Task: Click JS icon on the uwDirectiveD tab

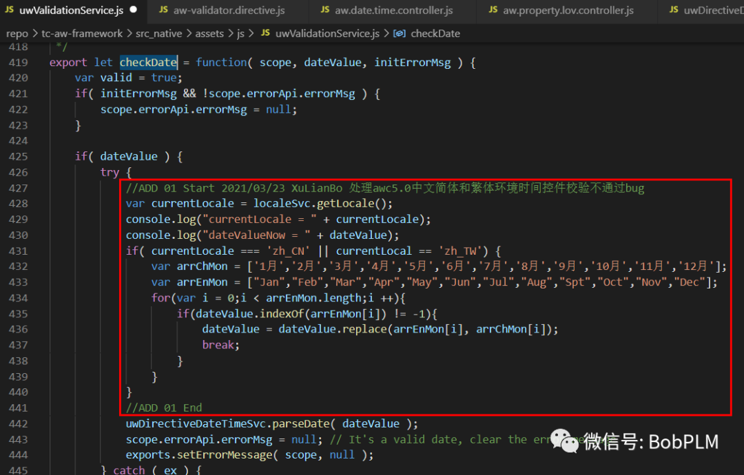Action: [673, 10]
